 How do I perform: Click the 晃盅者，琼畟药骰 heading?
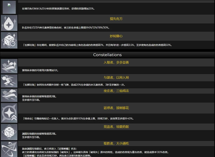[116, 127]
